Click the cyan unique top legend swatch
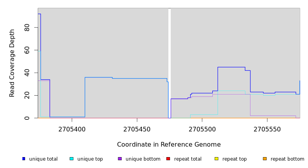 point(72,159)
